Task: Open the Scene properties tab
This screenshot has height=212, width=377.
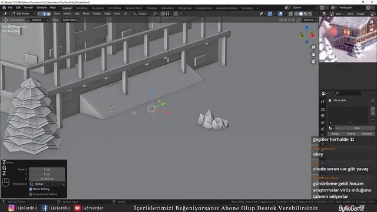Action: [x=323, y=129]
